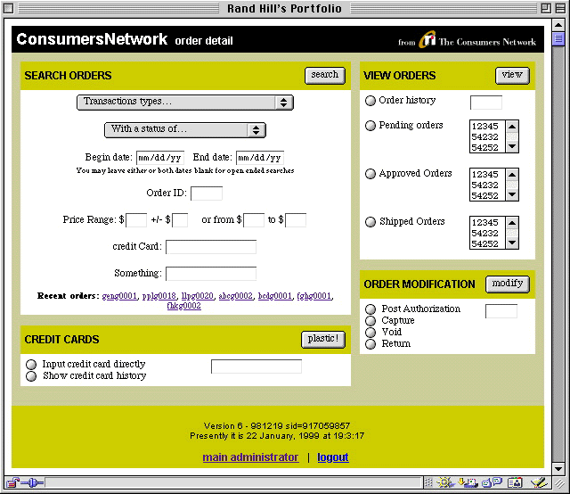
Task: Choose the Capture radio option
Action: pos(370,321)
